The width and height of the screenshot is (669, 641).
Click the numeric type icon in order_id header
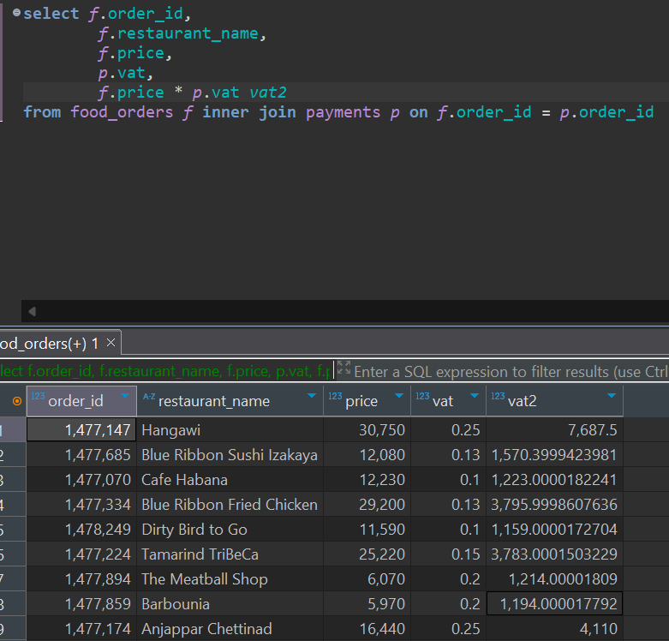point(38,396)
